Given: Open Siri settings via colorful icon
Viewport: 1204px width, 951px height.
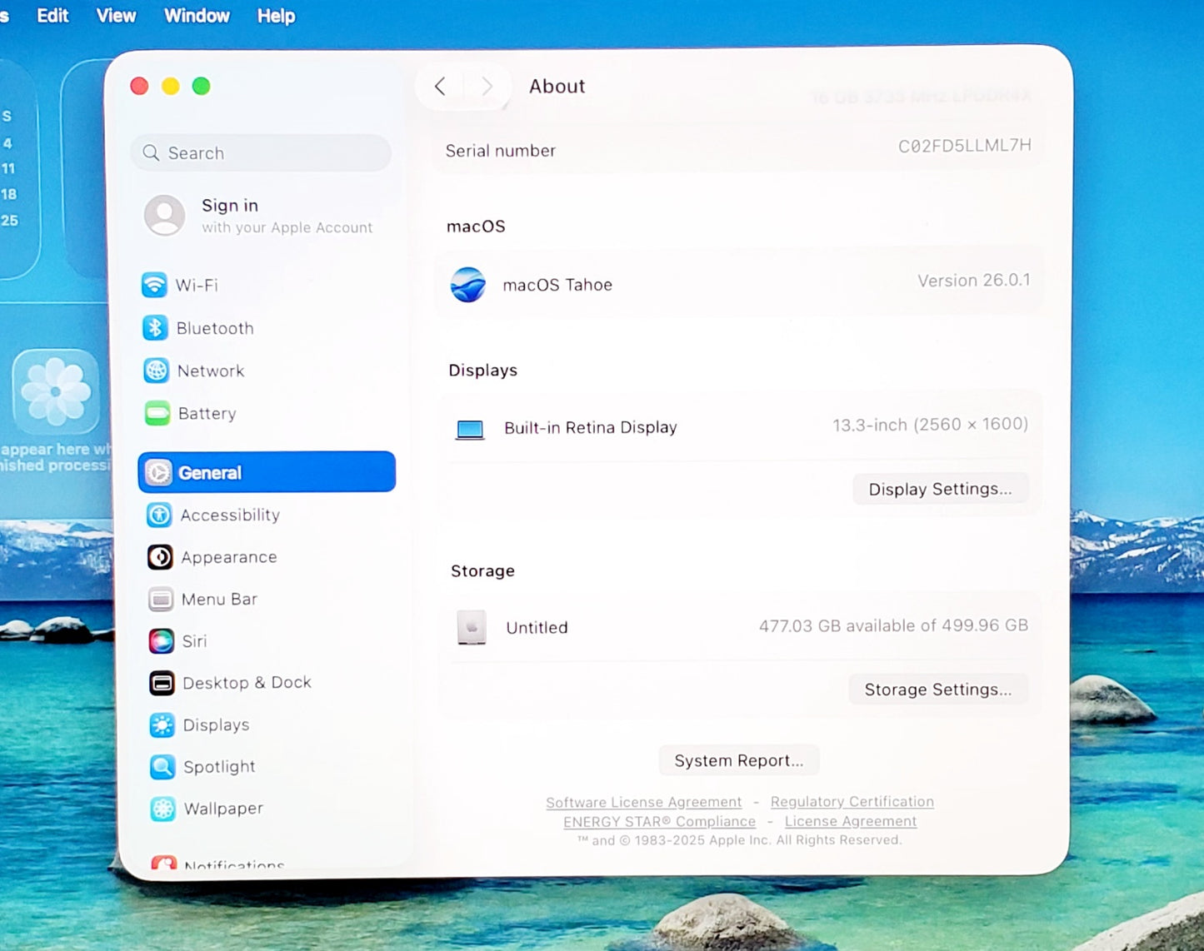Looking at the screenshot, I should pos(161,641).
